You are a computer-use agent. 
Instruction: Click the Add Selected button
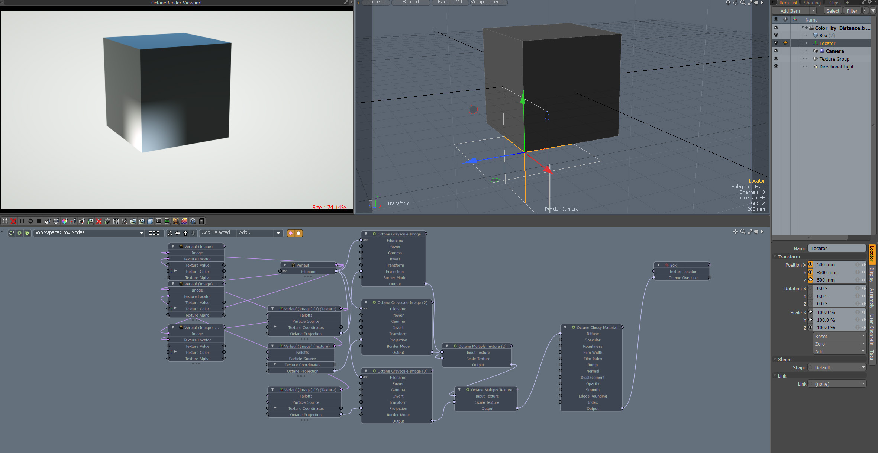click(x=216, y=232)
